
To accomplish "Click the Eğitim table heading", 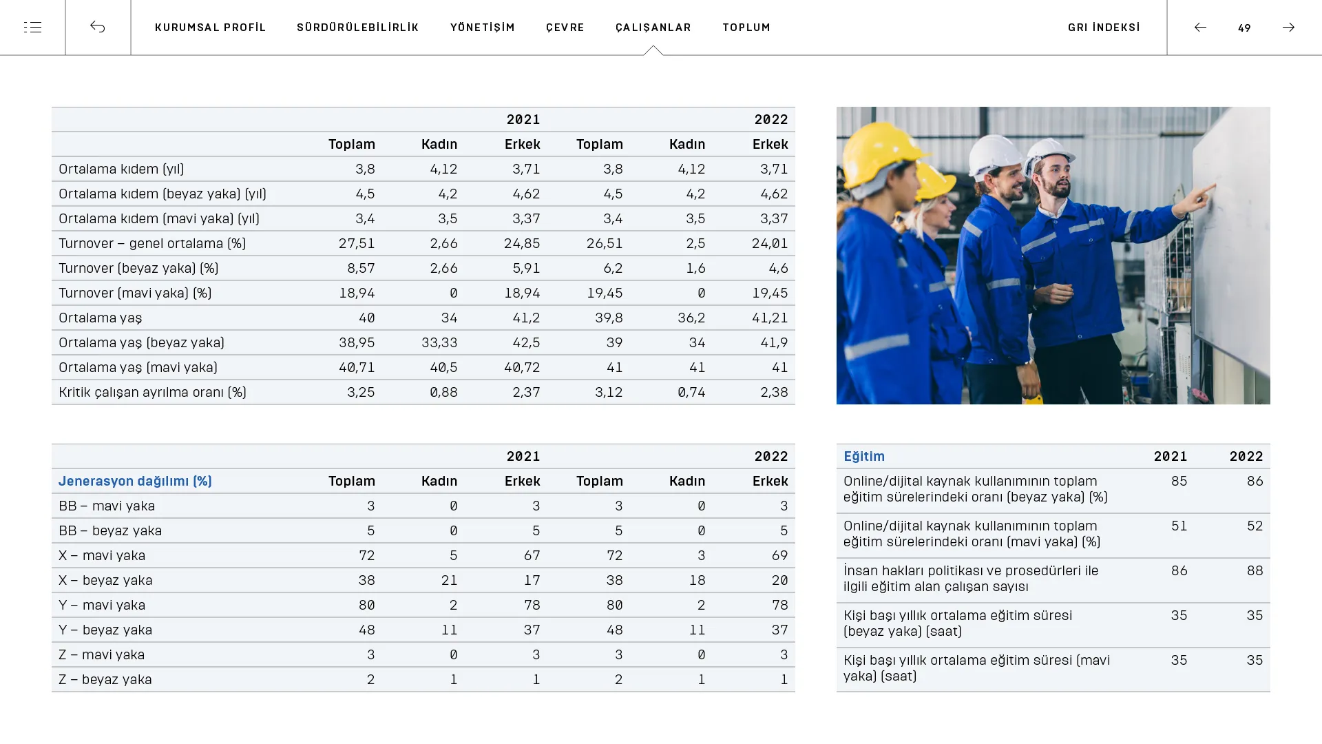I will tap(863, 456).
